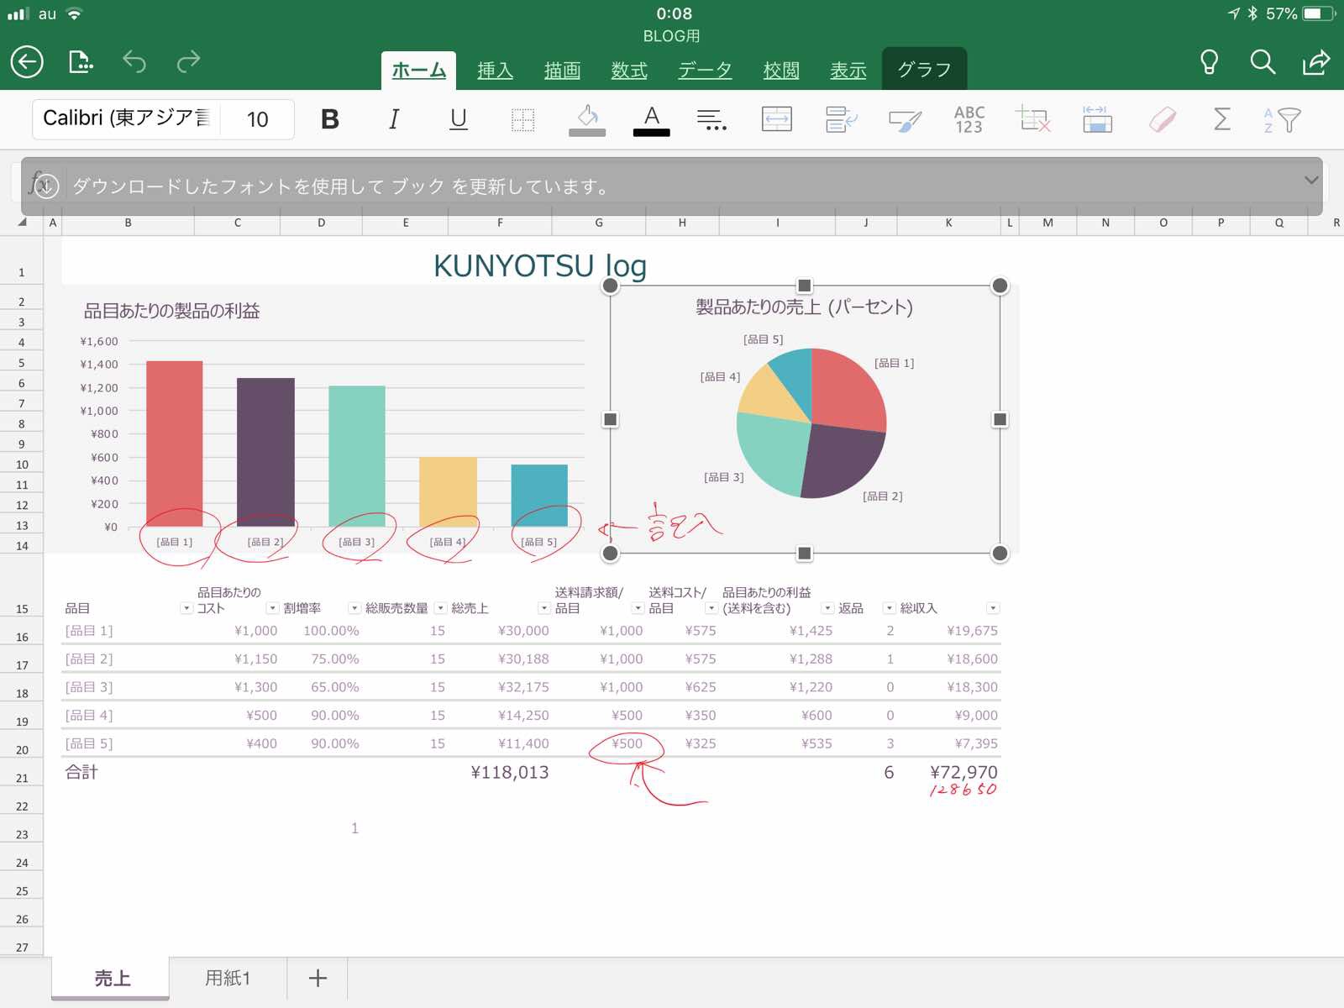Image resolution: width=1344 pixels, height=1008 pixels.
Task: Open the search magnifier icon
Action: click(1263, 61)
